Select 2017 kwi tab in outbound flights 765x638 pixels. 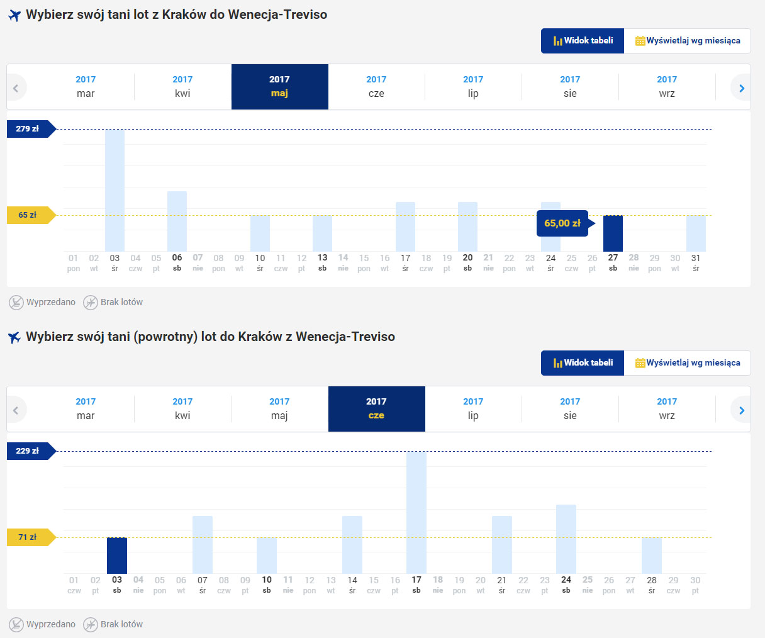coord(182,87)
